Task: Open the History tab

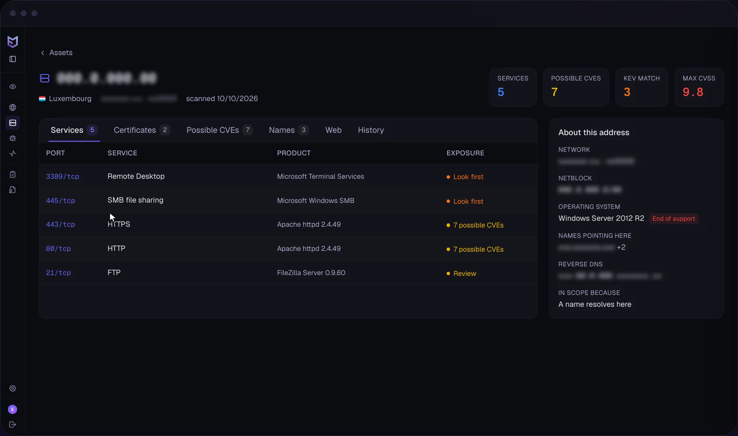Action: (371, 130)
